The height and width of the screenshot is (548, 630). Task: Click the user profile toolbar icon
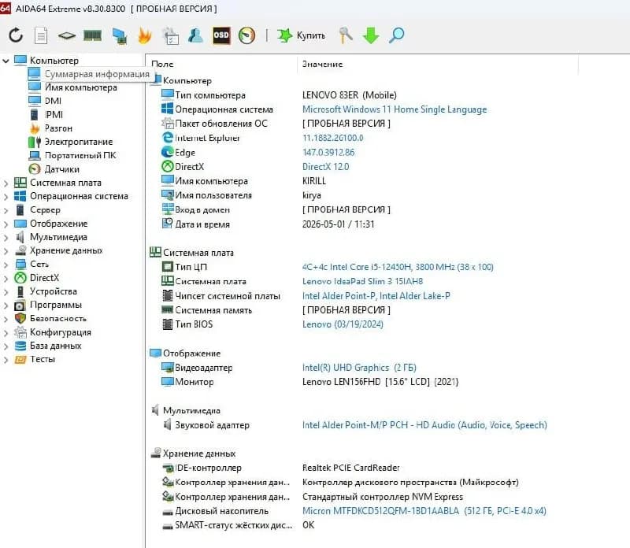pyautogui.click(x=195, y=35)
